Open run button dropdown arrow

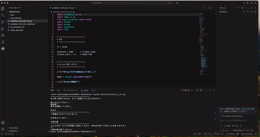(207, 8)
